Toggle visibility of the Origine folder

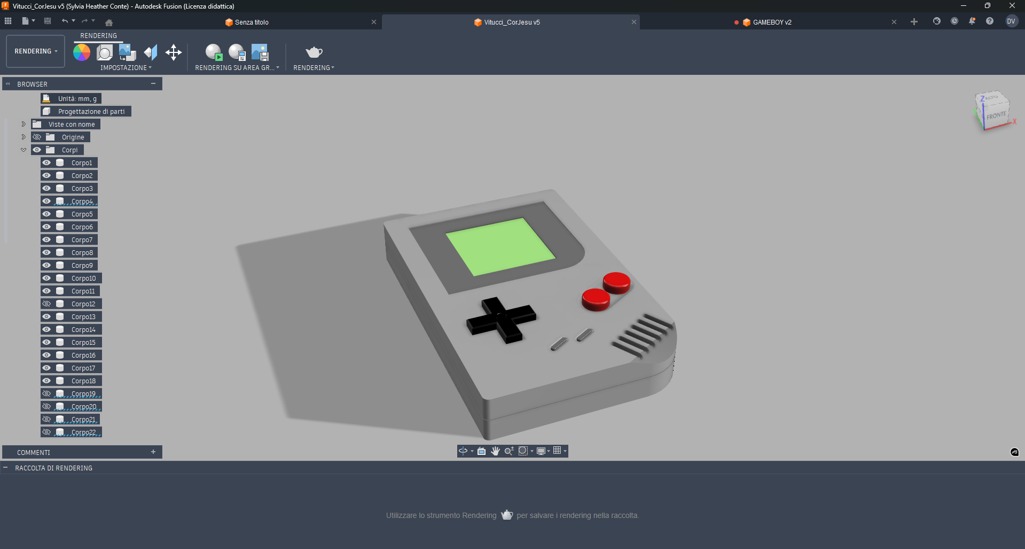(x=37, y=137)
